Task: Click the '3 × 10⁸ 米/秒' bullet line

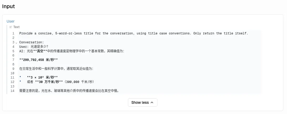Action: coord(42,77)
